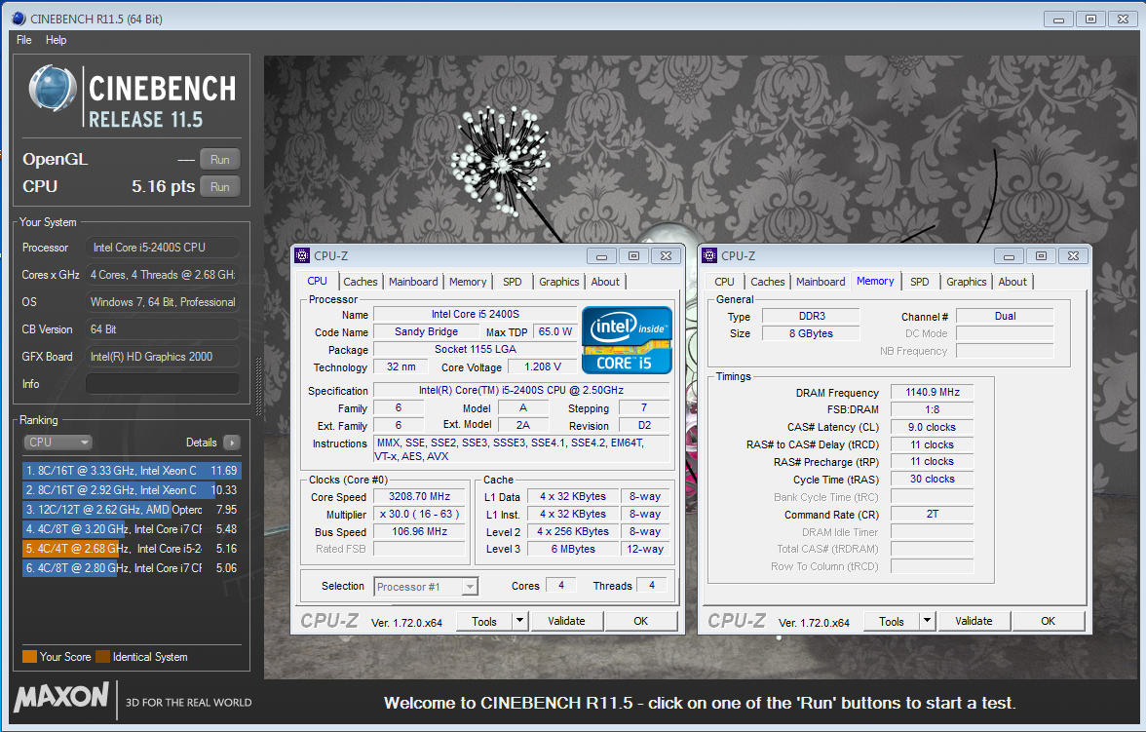Open the Processor #1 selection dropdown
The image size is (1146, 732).
(x=425, y=587)
